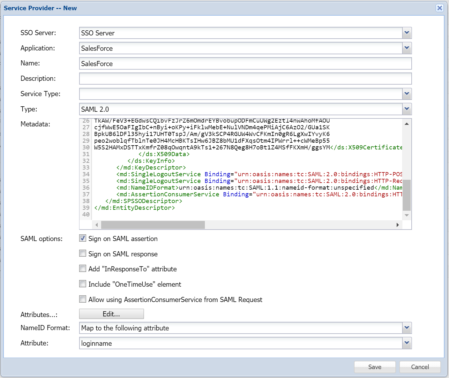Expand the Attribute dropdown with loginname

(407, 343)
